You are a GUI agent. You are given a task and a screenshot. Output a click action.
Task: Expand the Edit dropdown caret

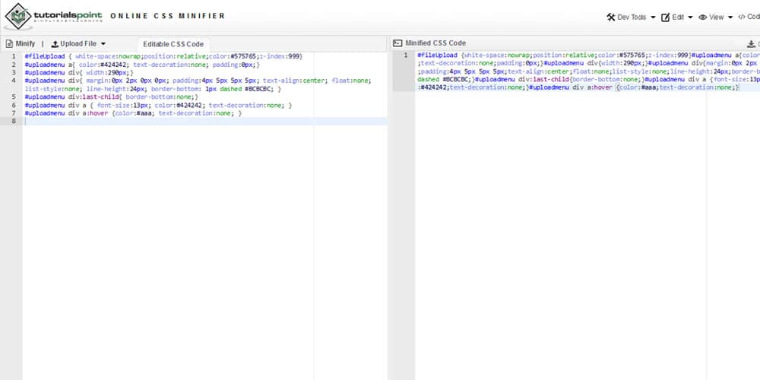(x=690, y=17)
